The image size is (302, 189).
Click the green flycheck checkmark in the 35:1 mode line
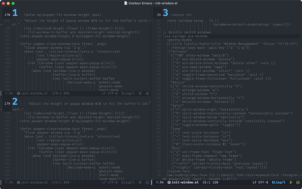(298, 182)
